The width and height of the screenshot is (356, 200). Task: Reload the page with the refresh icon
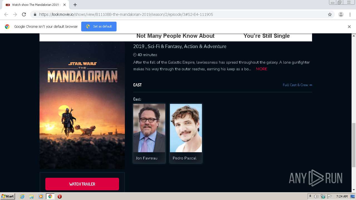(x=24, y=14)
